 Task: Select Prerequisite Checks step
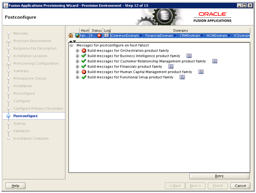[30, 78]
